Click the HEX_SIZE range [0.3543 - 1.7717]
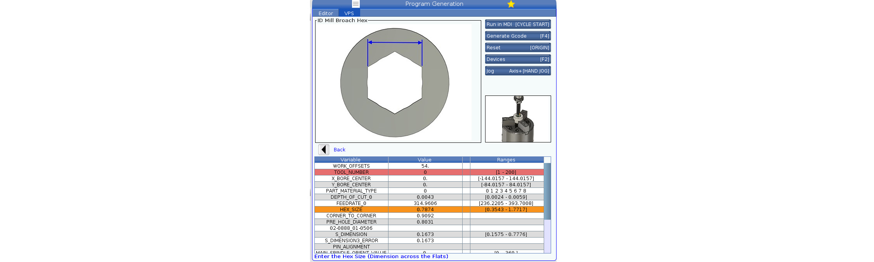 506,210
